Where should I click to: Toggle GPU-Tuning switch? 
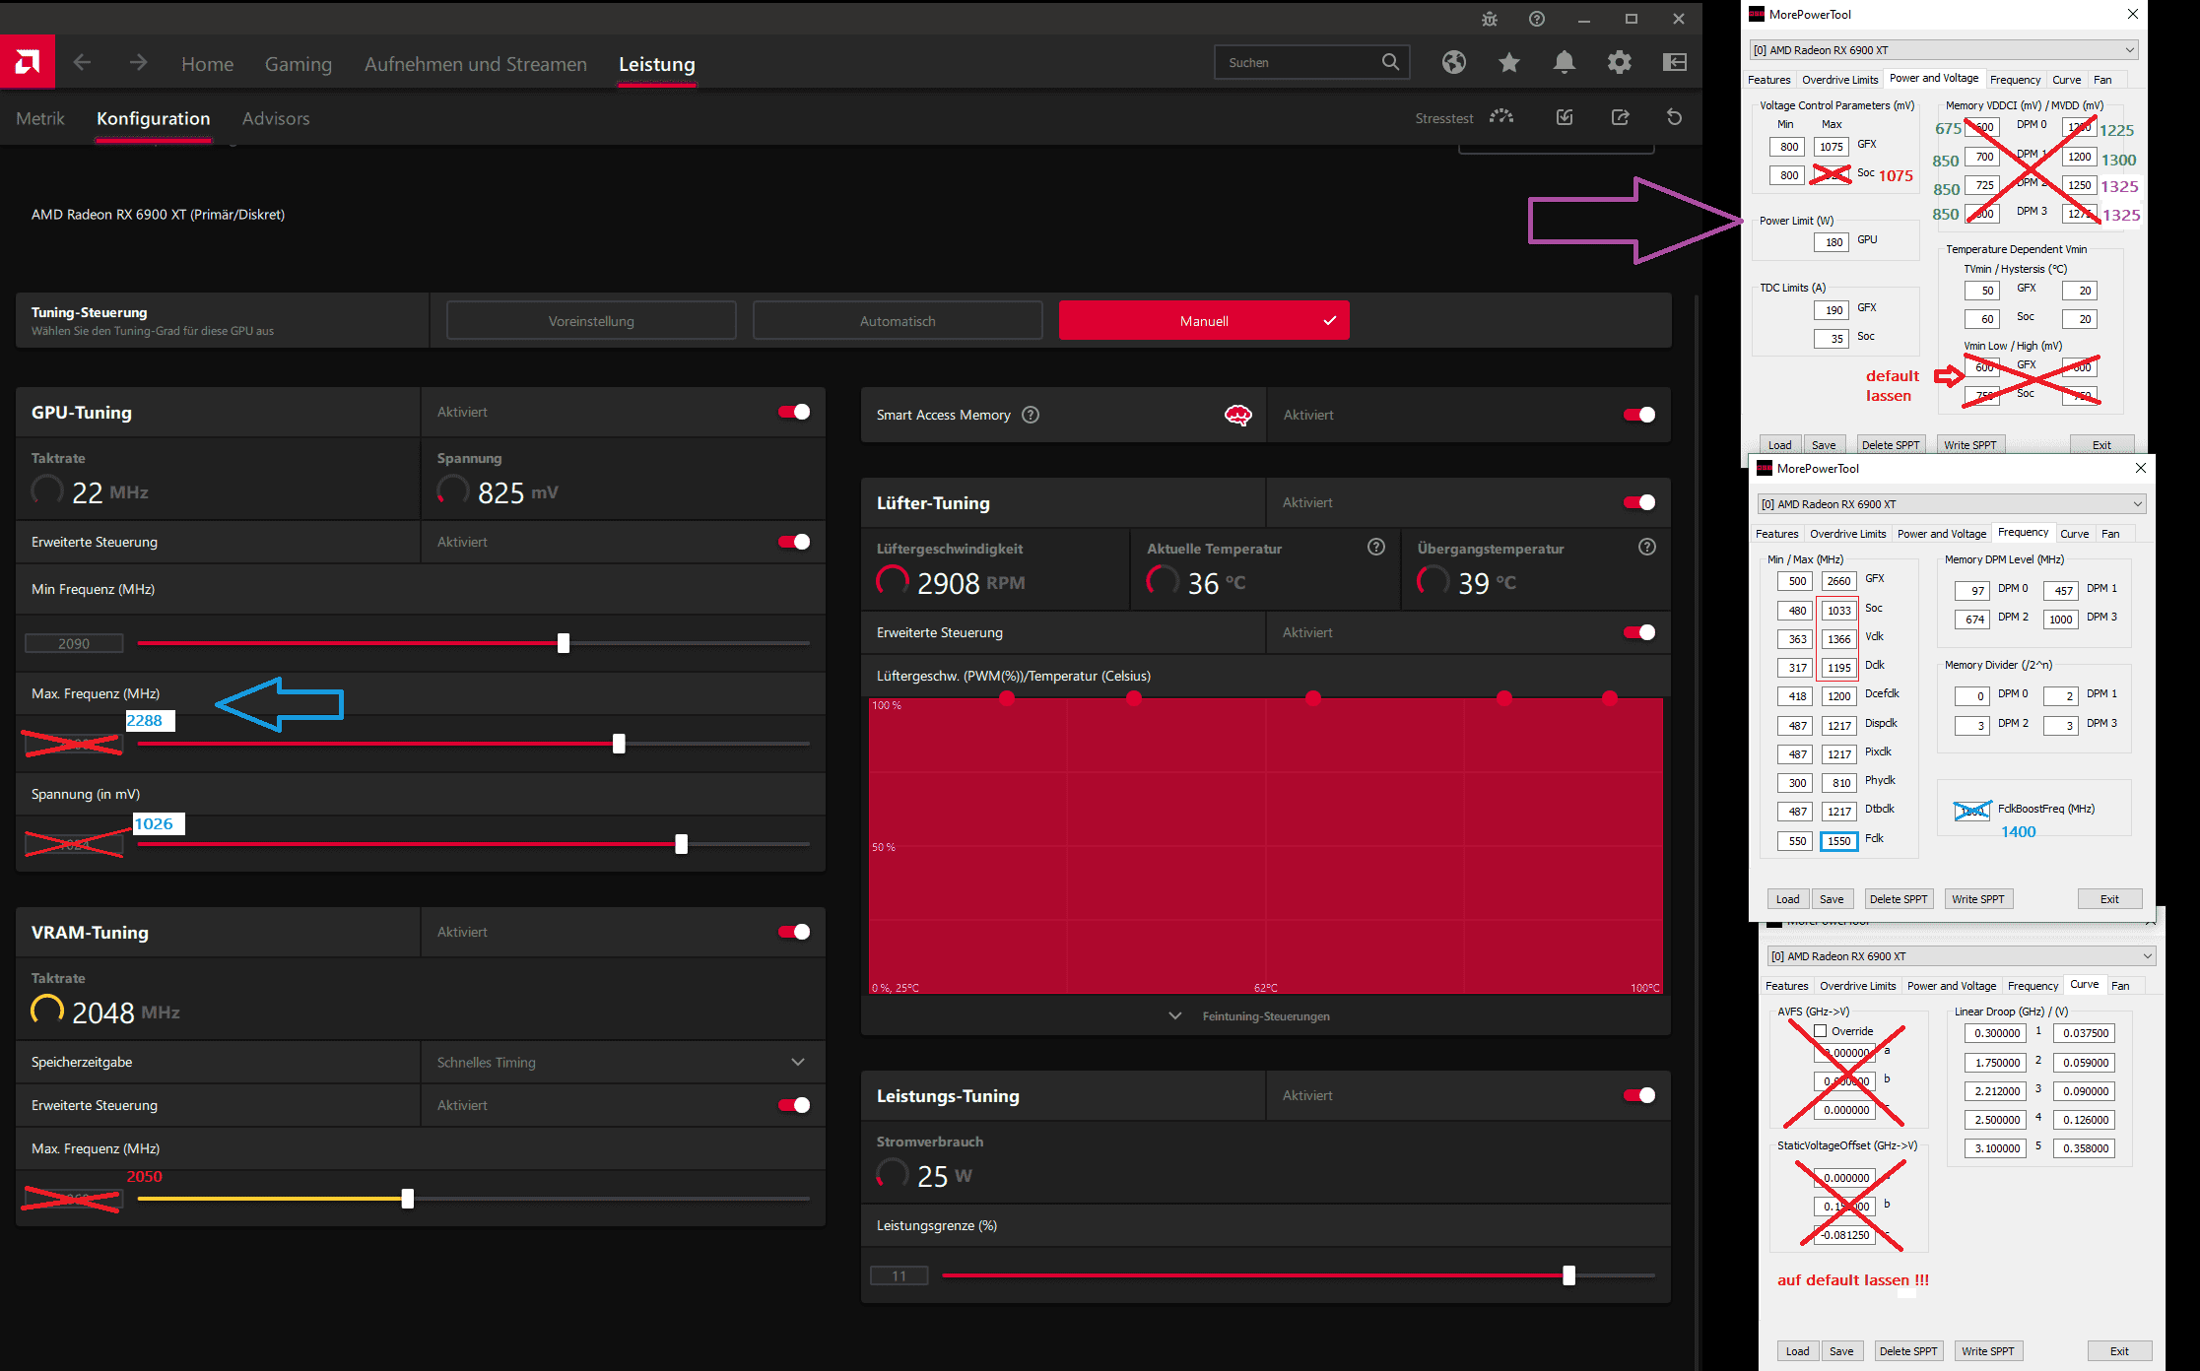[794, 412]
